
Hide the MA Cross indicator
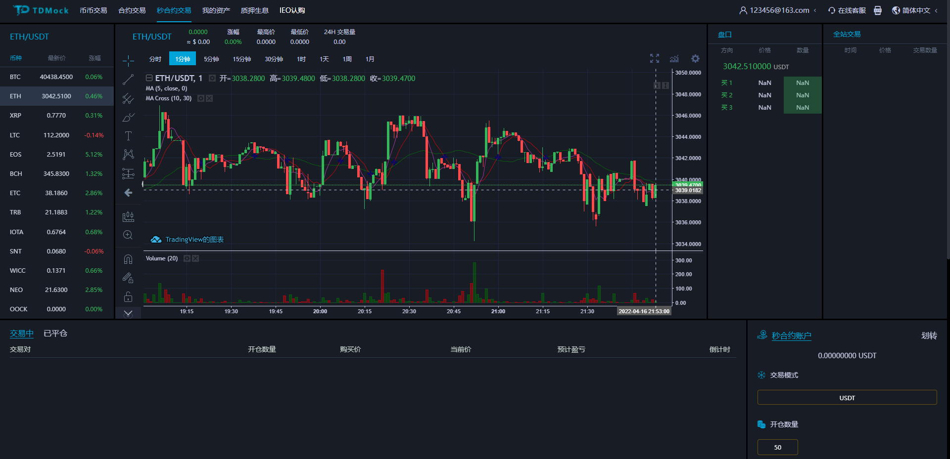coord(209,98)
